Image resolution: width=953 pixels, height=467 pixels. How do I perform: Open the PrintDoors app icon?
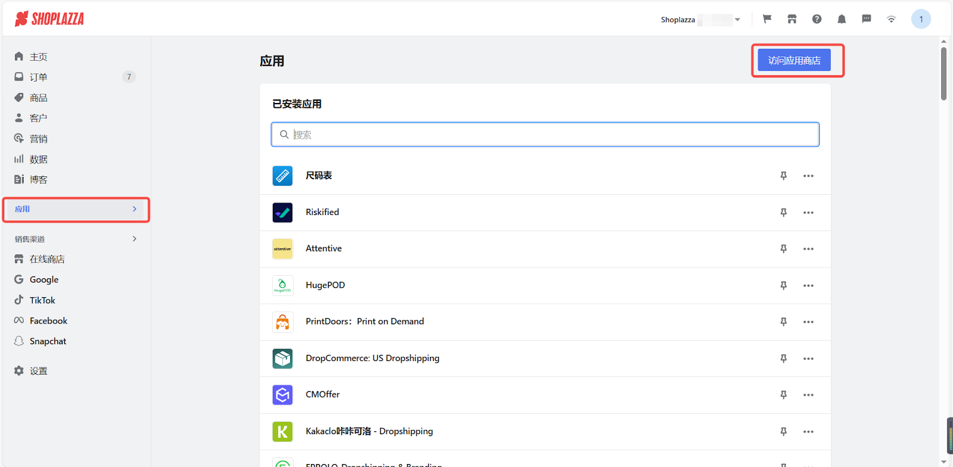pyautogui.click(x=282, y=322)
